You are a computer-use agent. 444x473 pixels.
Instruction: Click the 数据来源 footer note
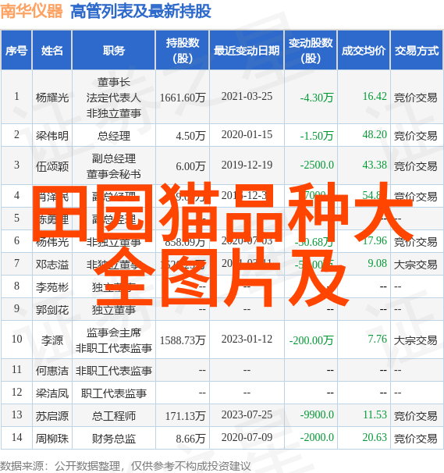point(126,466)
